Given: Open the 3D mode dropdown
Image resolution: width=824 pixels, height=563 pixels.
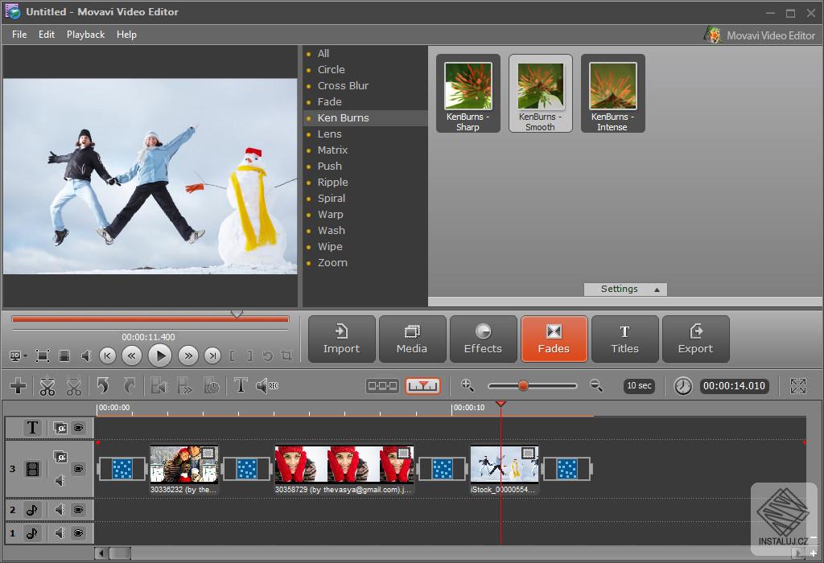Looking at the screenshot, I should [19, 356].
